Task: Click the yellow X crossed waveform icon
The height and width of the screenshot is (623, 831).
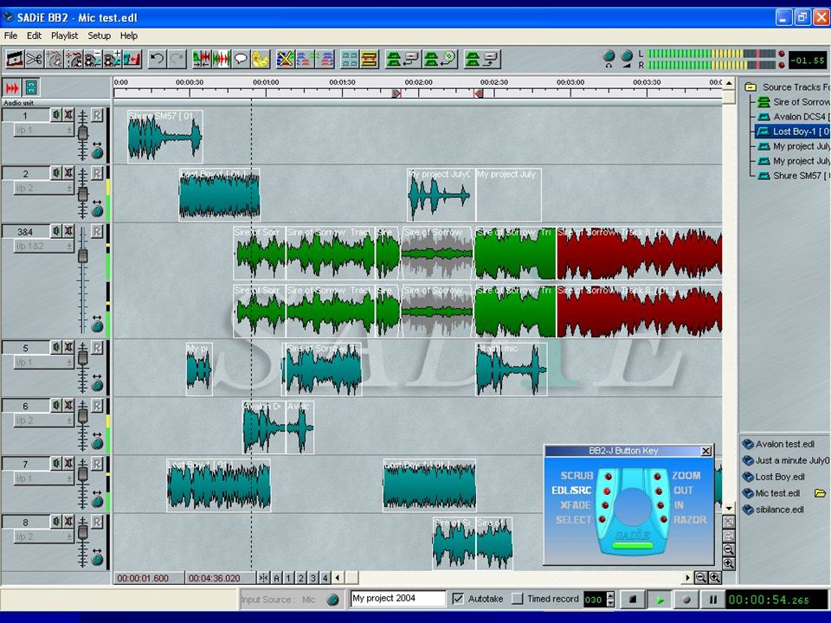Action: click(x=285, y=59)
